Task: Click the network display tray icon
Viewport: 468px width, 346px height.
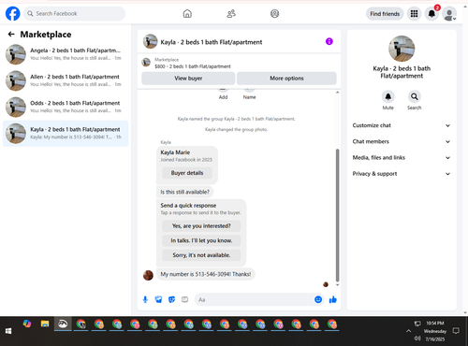Action: (x=417, y=324)
